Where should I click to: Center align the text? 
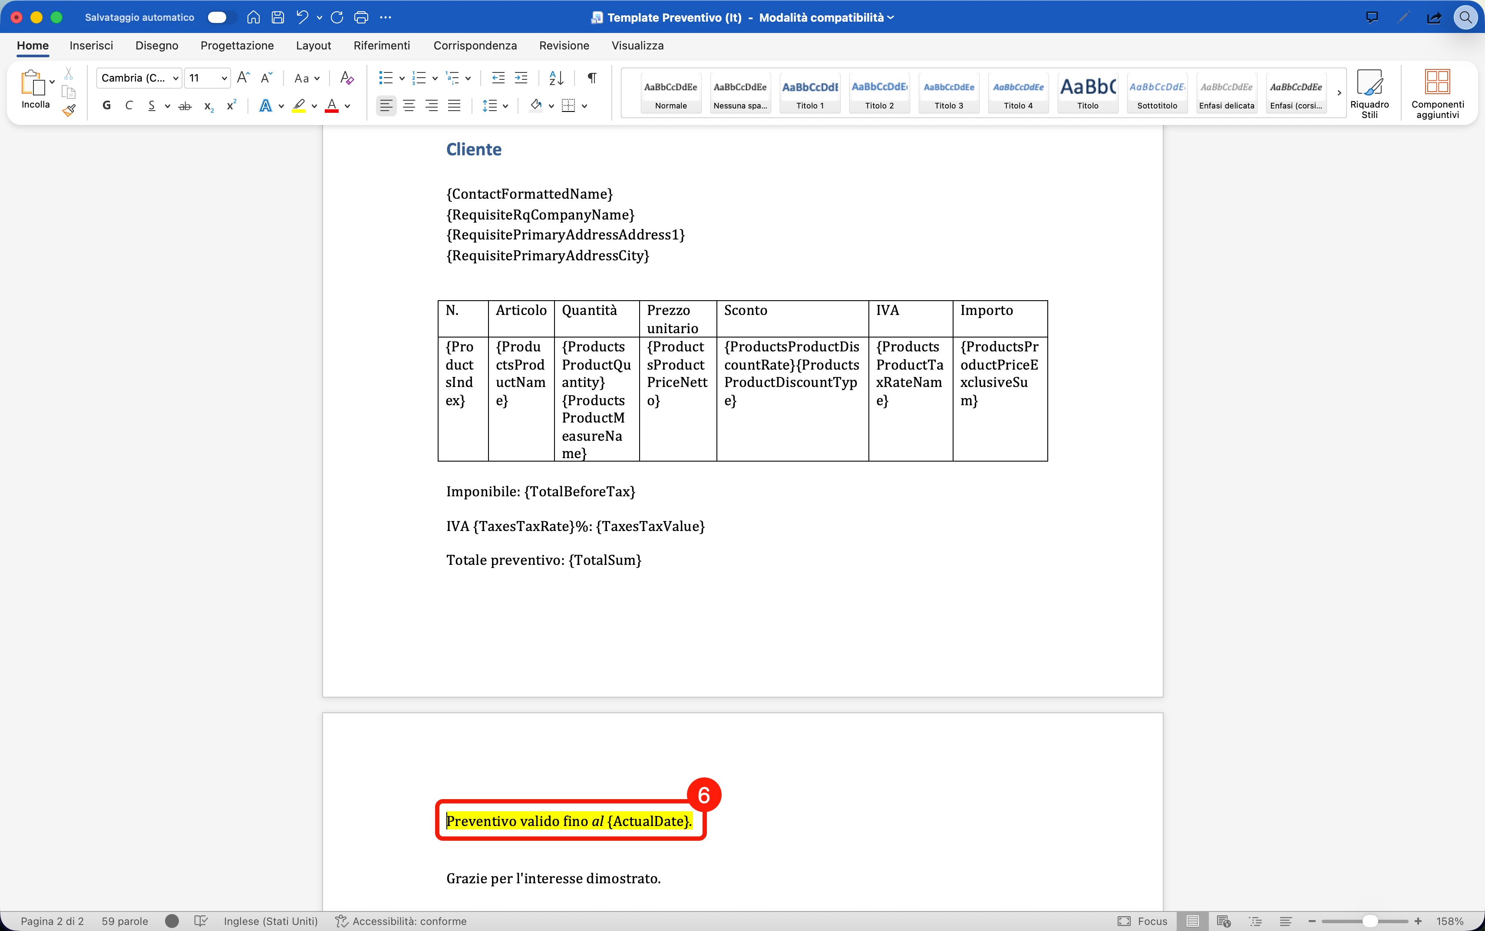(409, 106)
